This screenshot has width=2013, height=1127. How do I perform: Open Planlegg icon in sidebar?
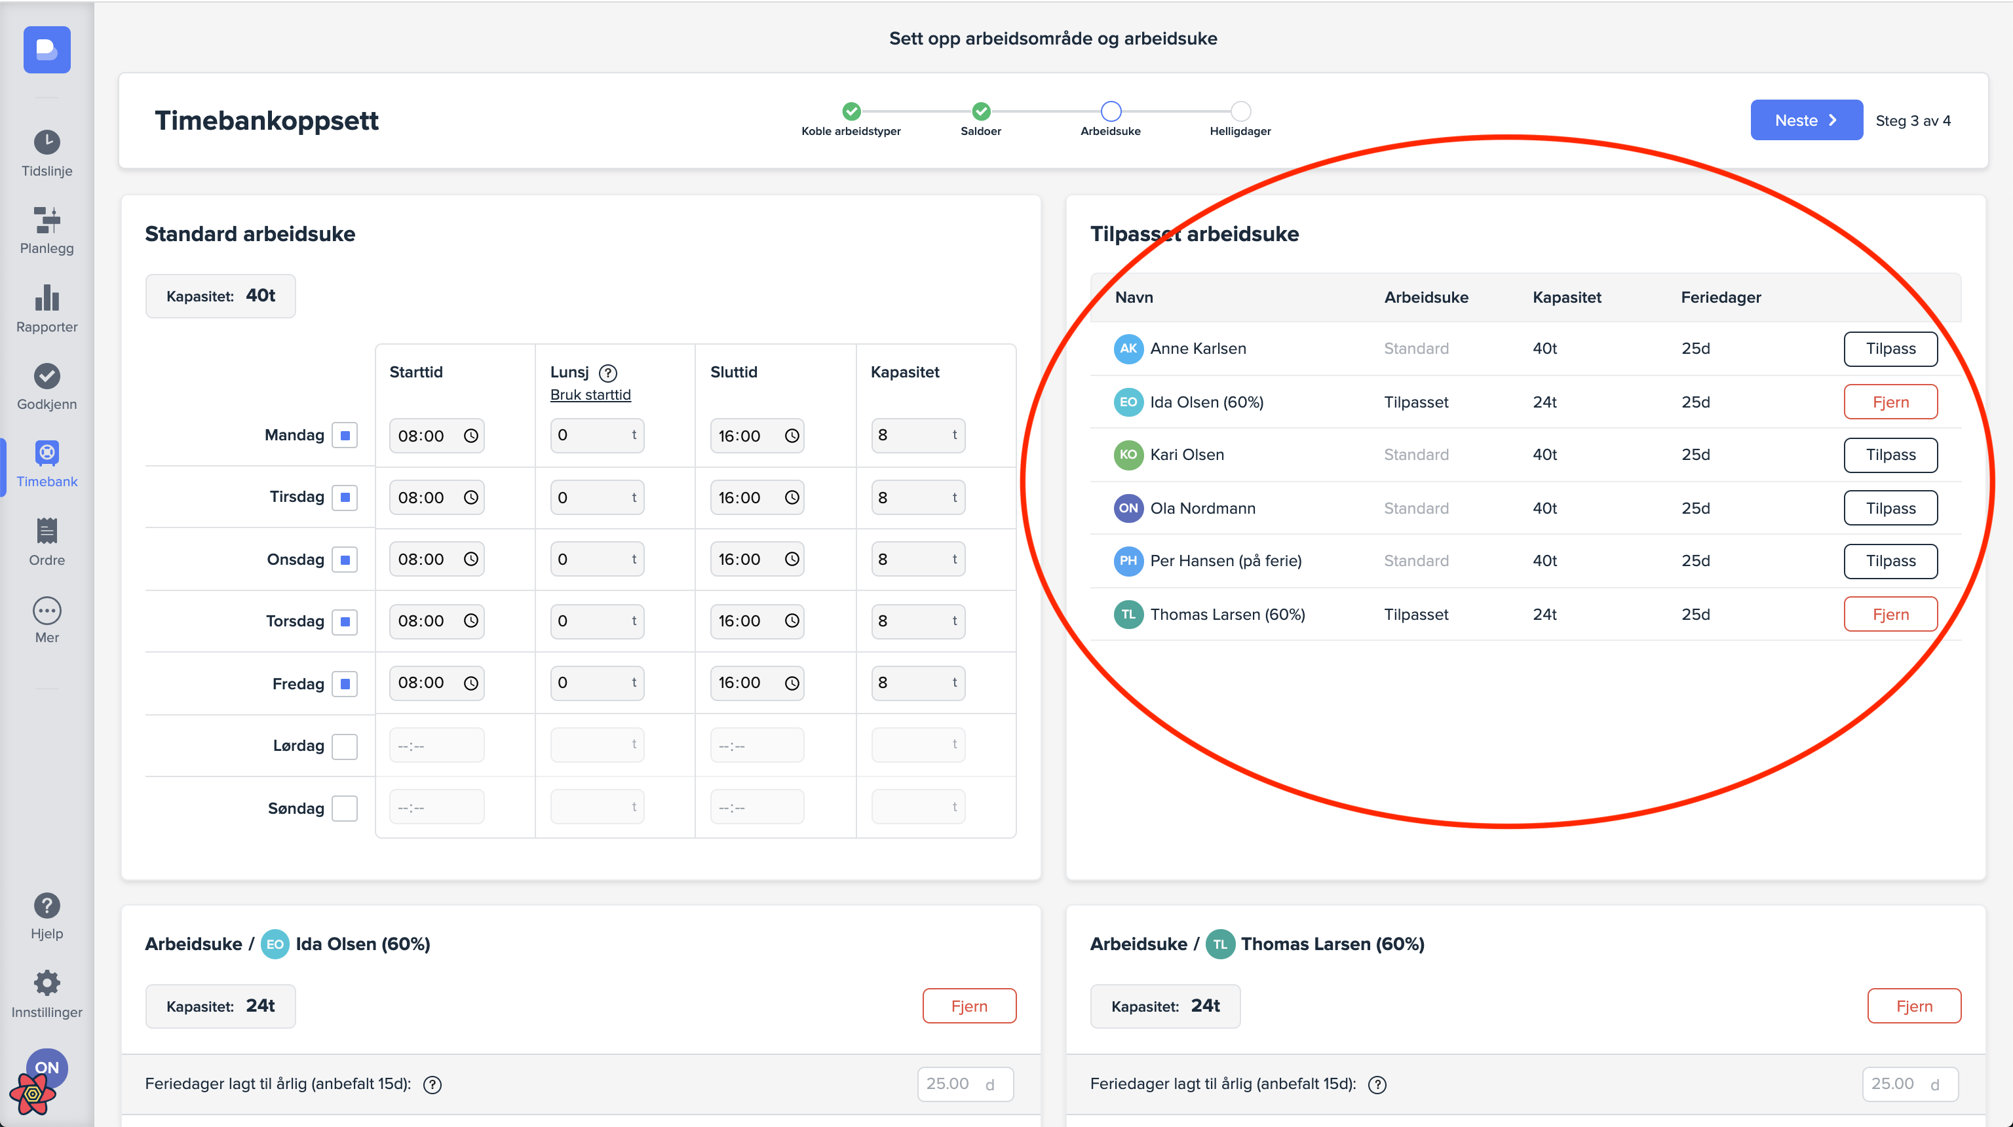(47, 220)
